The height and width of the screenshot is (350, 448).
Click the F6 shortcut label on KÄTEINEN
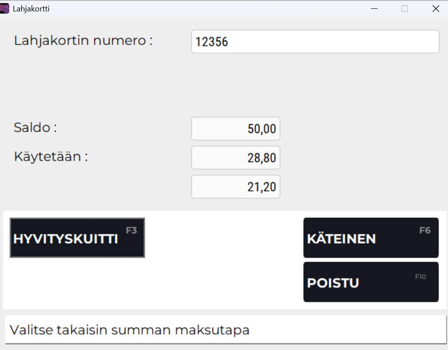pyautogui.click(x=425, y=230)
